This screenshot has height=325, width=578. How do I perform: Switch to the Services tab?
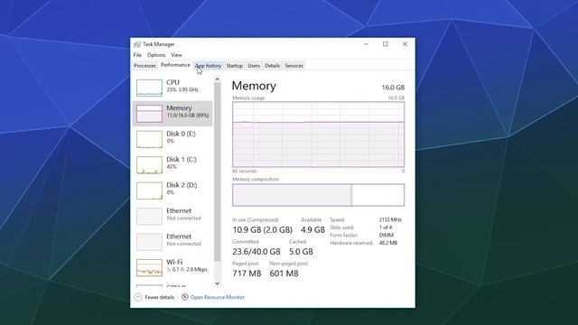294,66
